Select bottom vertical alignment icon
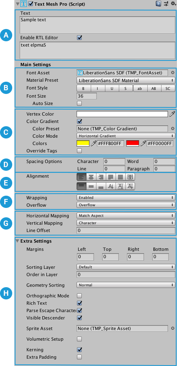Screen dimensions: 177x366 [101, 186]
